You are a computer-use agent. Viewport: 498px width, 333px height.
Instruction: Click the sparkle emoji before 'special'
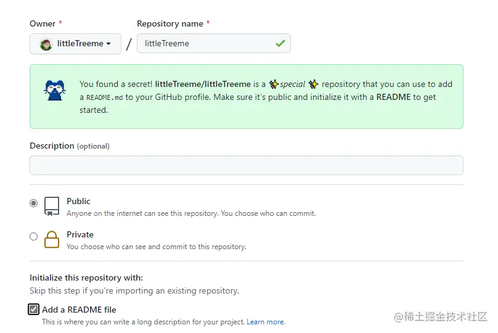tap(274, 84)
